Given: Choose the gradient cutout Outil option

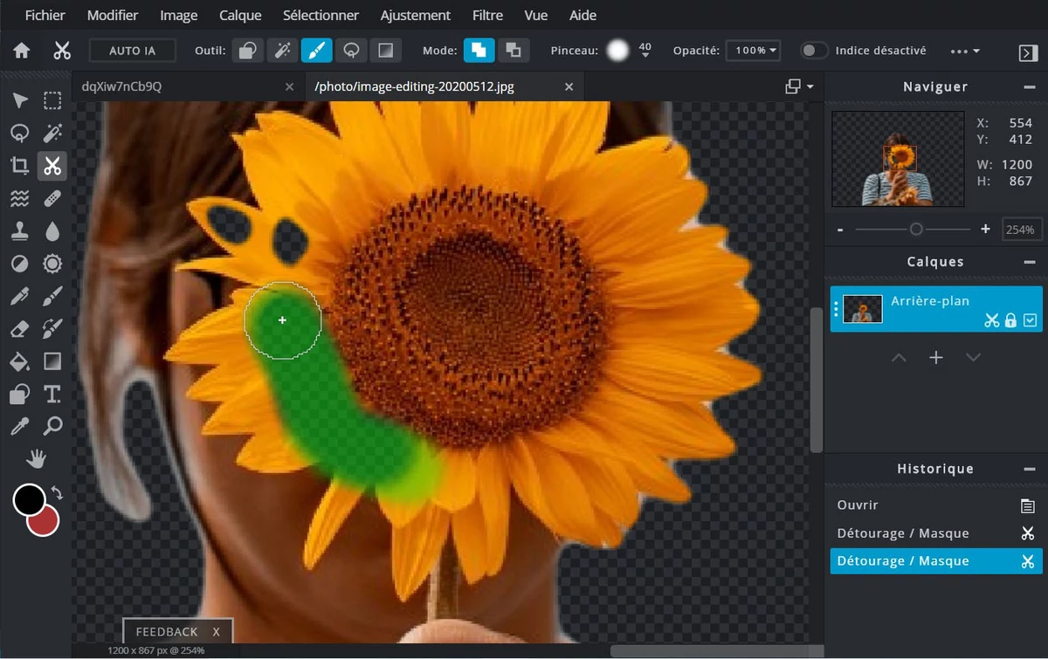Looking at the screenshot, I should 384,51.
